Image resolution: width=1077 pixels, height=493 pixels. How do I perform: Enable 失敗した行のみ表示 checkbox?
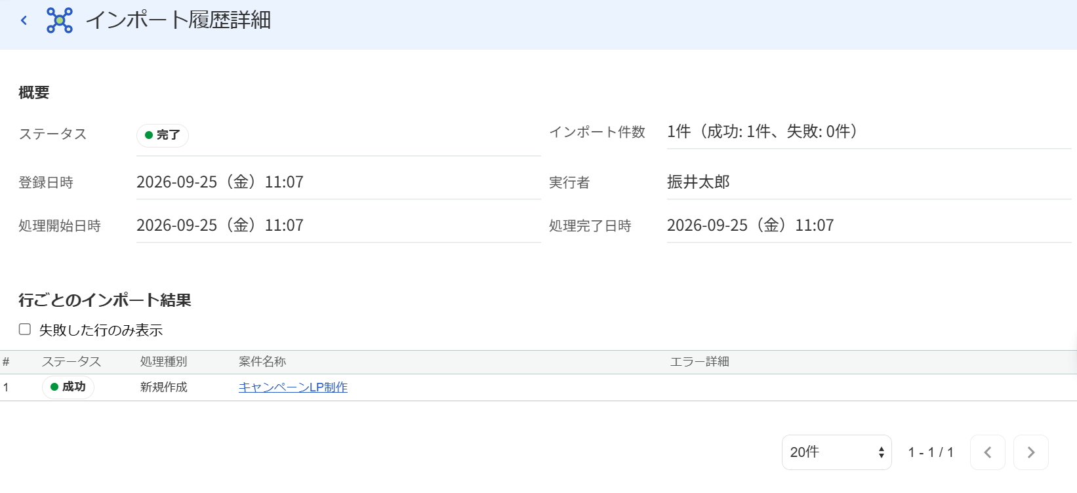(x=25, y=329)
